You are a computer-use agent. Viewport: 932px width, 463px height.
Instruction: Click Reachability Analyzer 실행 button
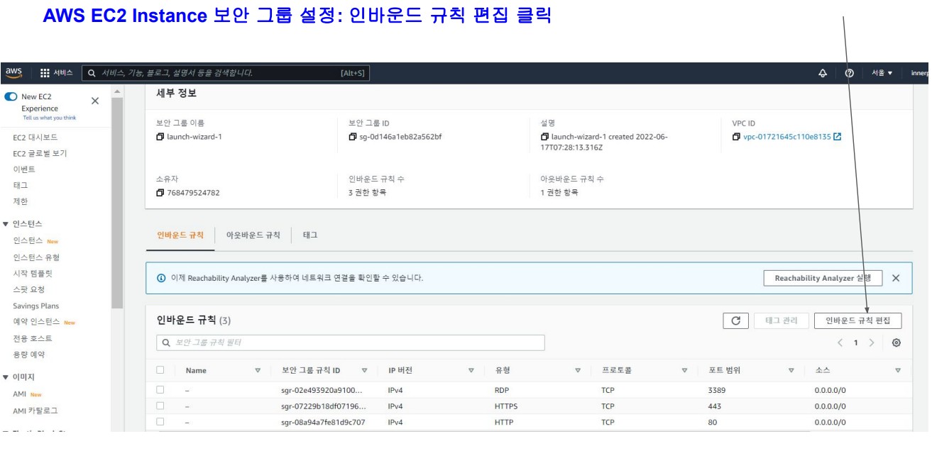tap(823, 278)
